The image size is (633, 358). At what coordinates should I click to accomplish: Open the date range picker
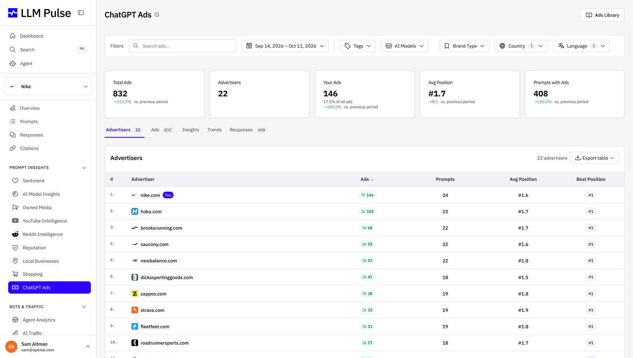[x=285, y=46]
